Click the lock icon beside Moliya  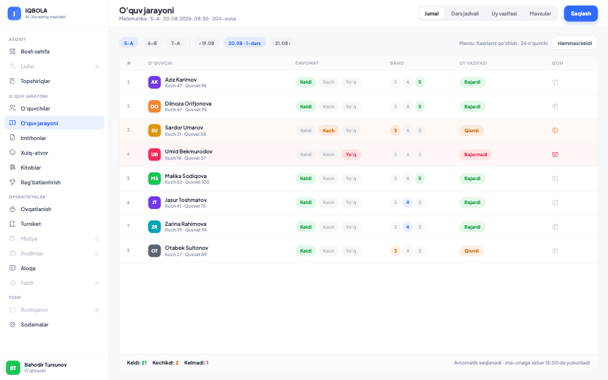coord(97,239)
